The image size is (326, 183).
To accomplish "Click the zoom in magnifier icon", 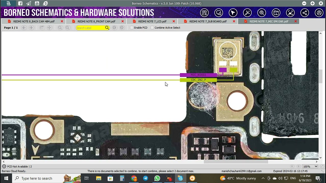I will point(67,28).
